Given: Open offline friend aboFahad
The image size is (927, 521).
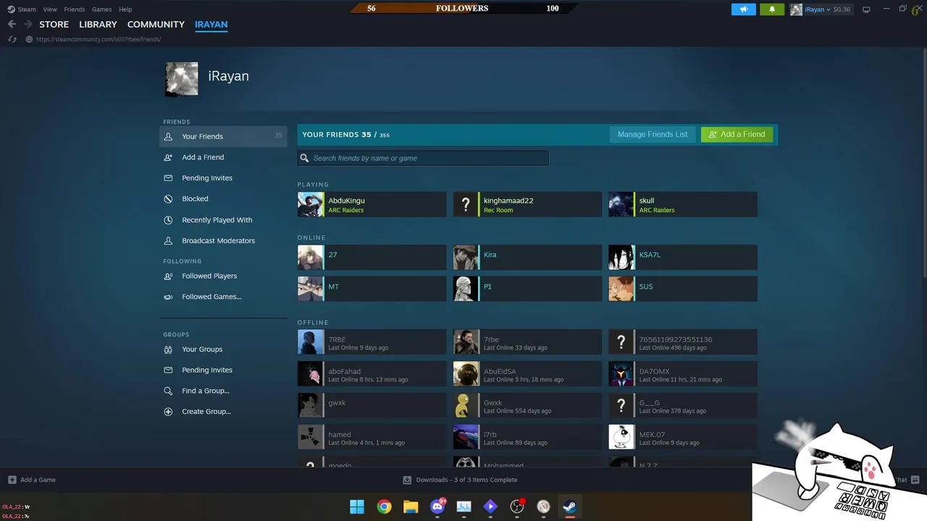Looking at the screenshot, I should pyautogui.click(x=372, y=374).
